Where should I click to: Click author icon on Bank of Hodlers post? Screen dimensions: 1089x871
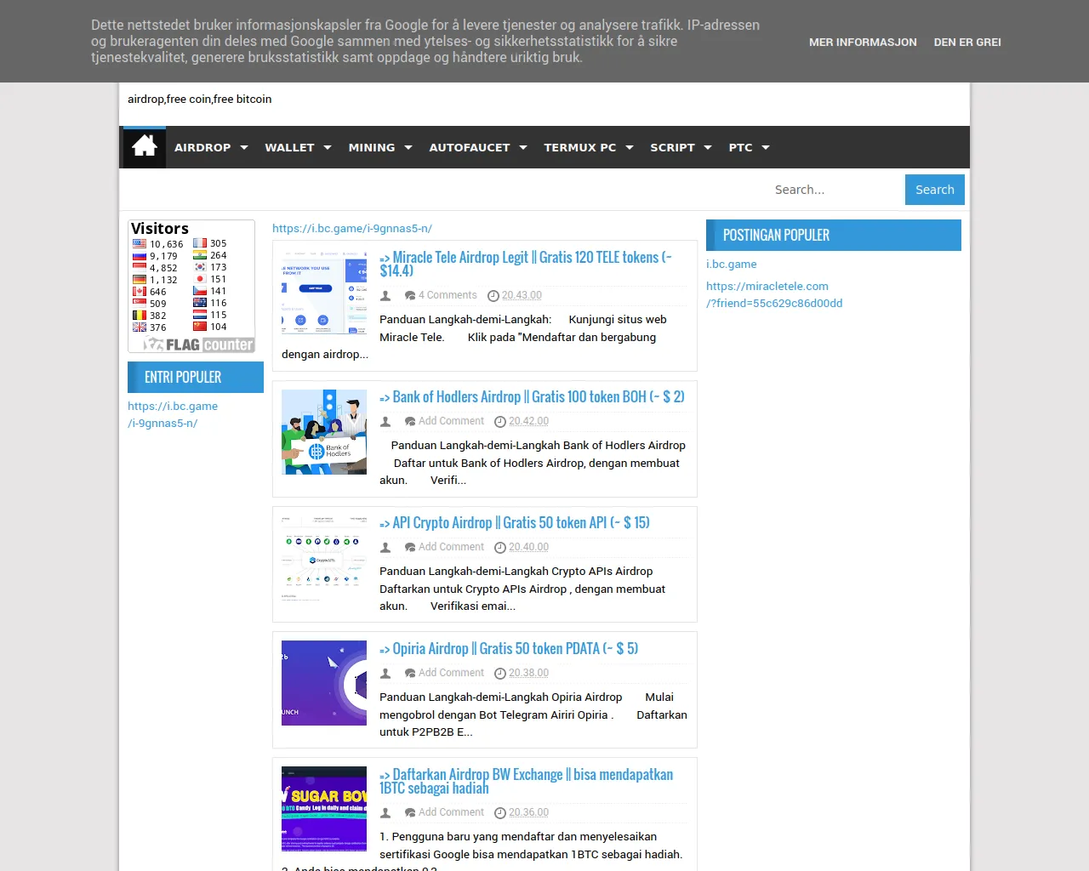(385, 422)
